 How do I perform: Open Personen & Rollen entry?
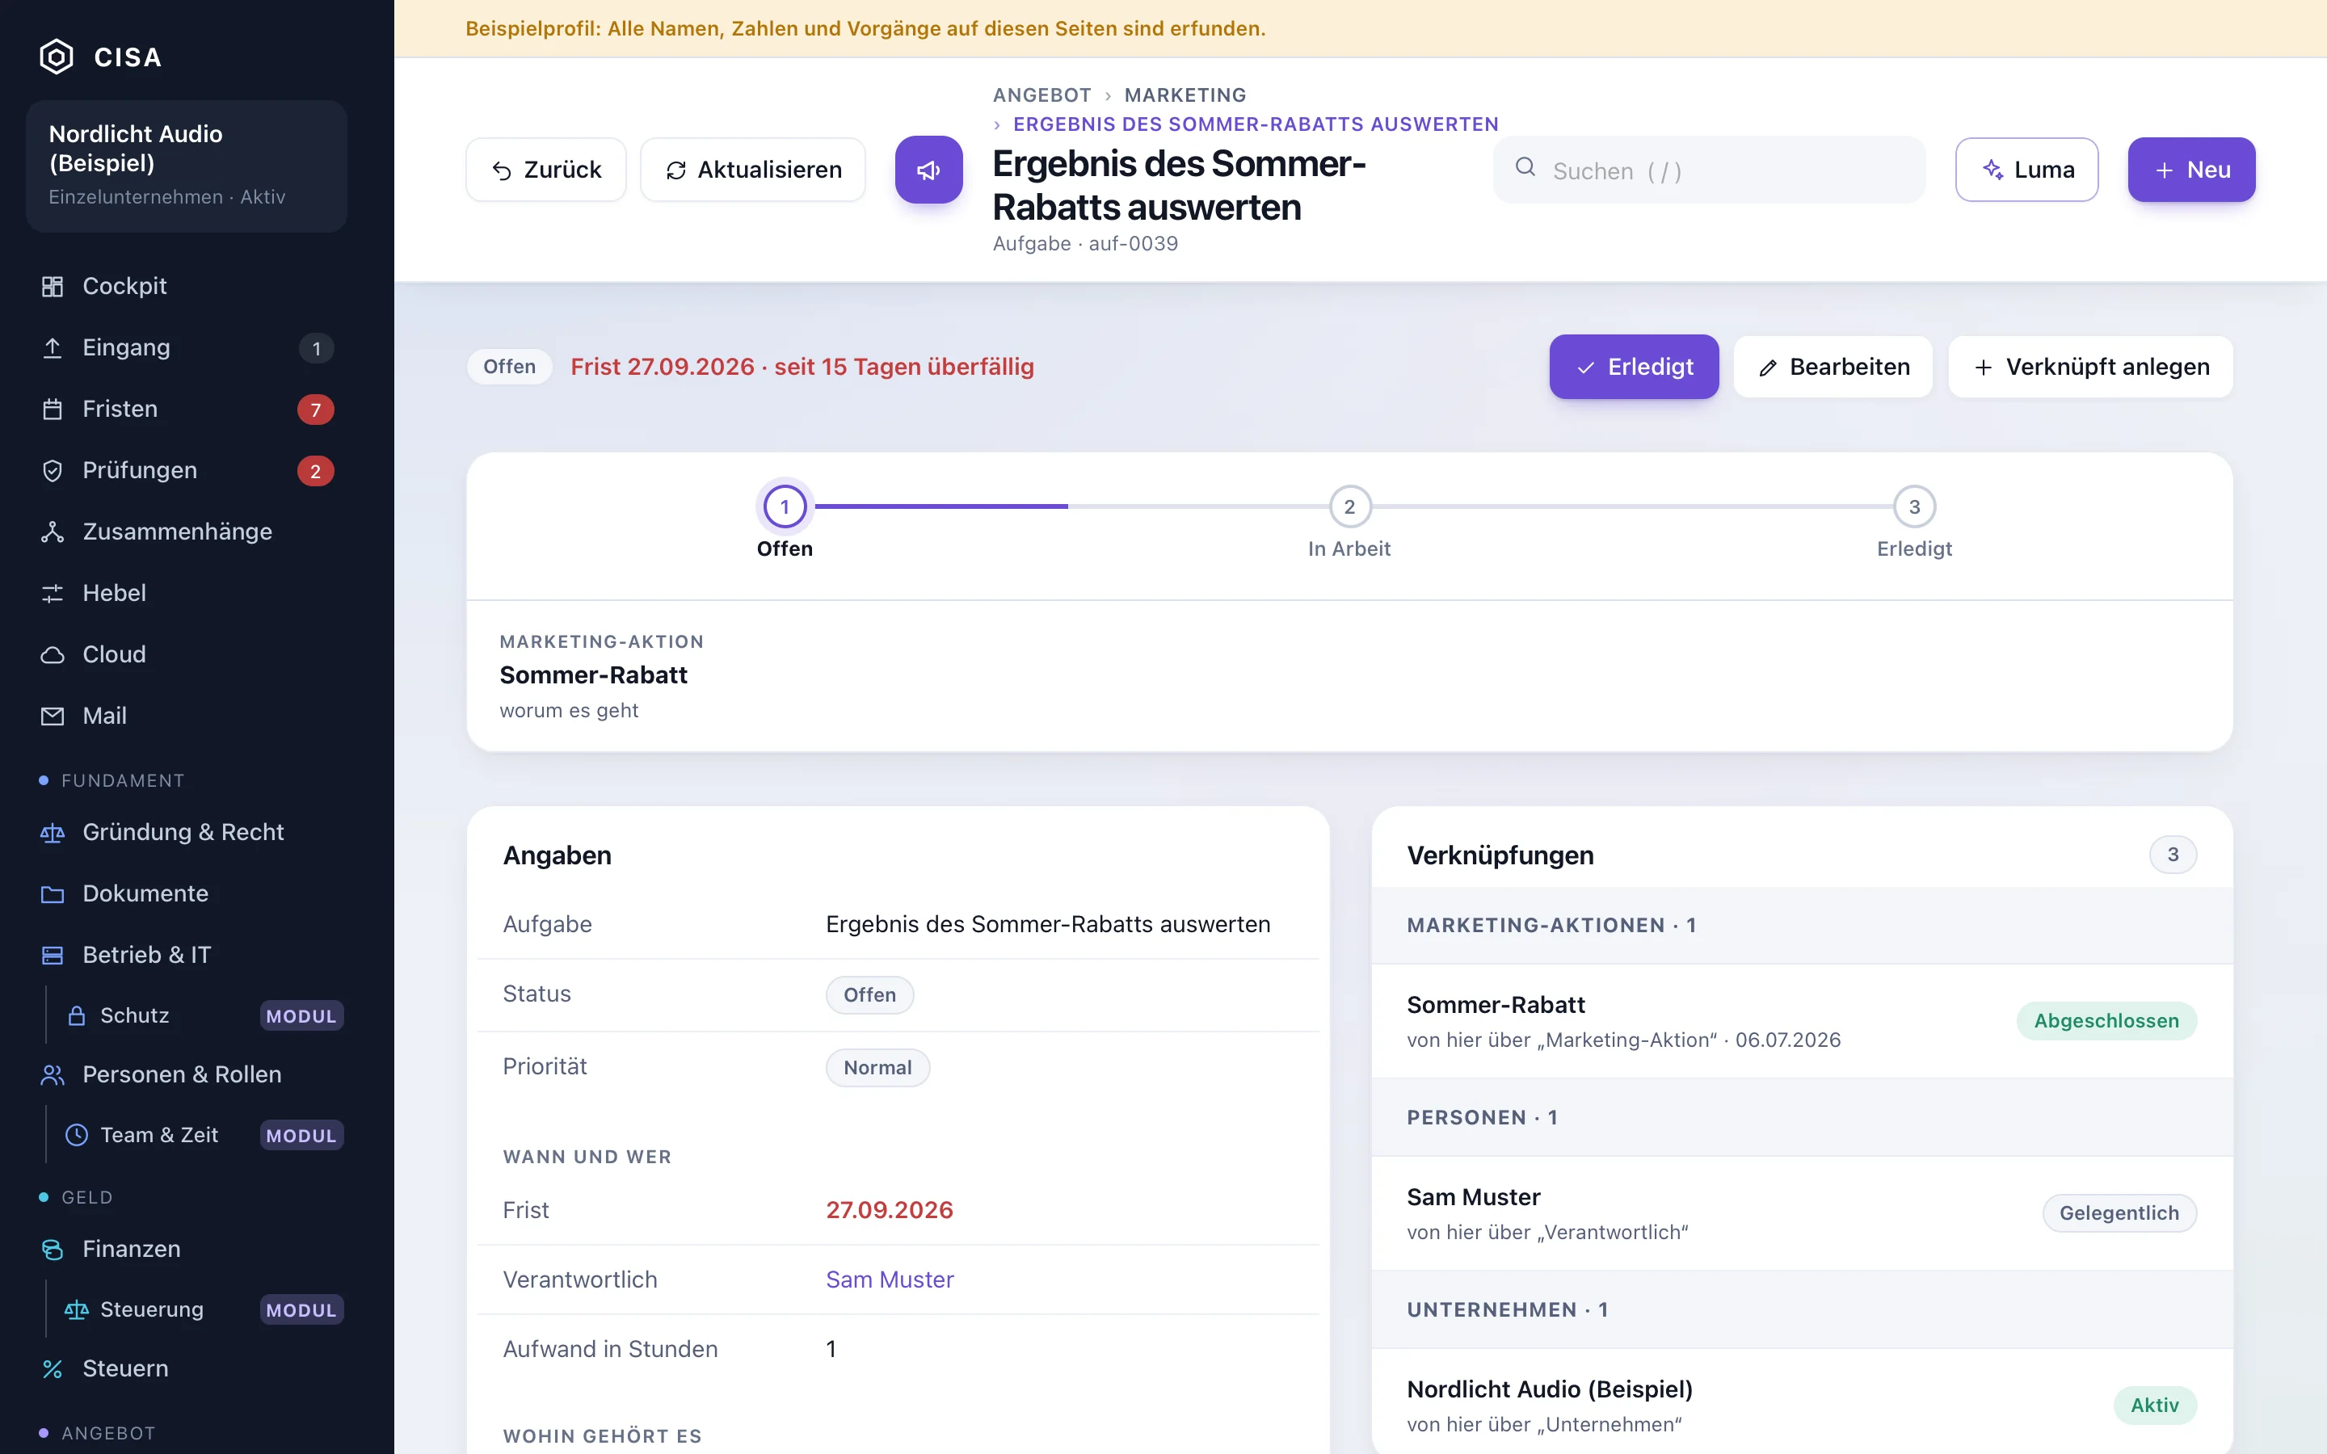pyautogui.click(x=187, y=1074)
